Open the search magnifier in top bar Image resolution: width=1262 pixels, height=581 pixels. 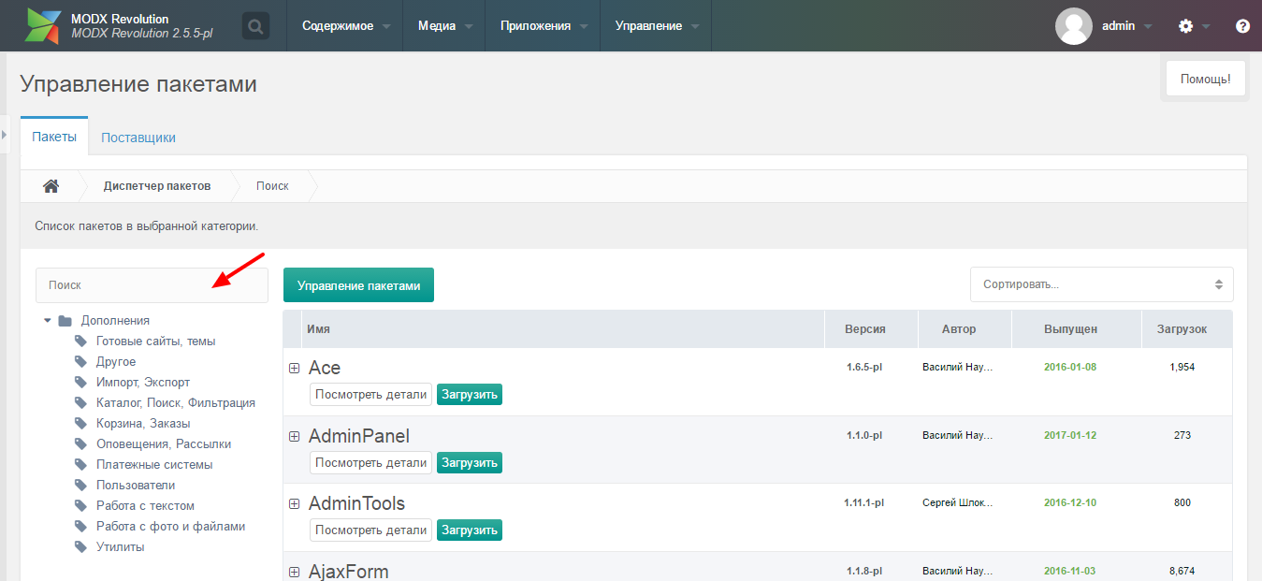[255, 26]
